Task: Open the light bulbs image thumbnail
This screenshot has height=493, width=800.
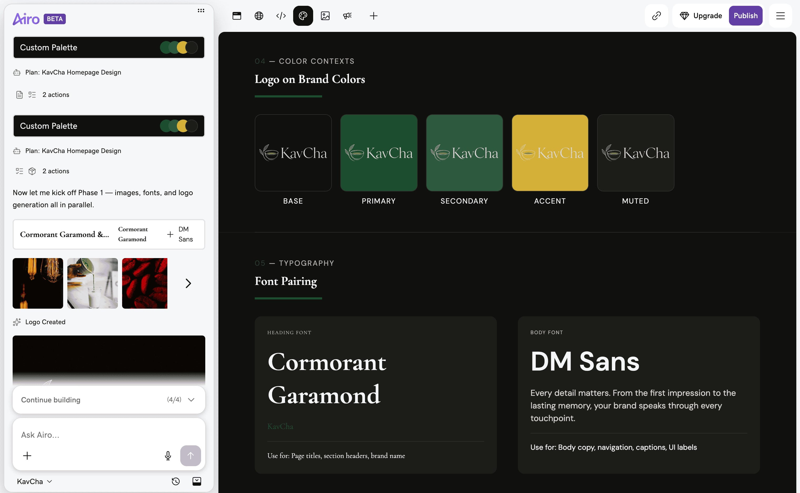Action: (x=38, y=283)
